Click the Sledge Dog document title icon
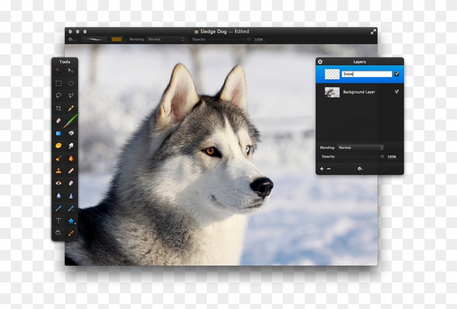The image size is (457, 309). (x=196, y=31)
